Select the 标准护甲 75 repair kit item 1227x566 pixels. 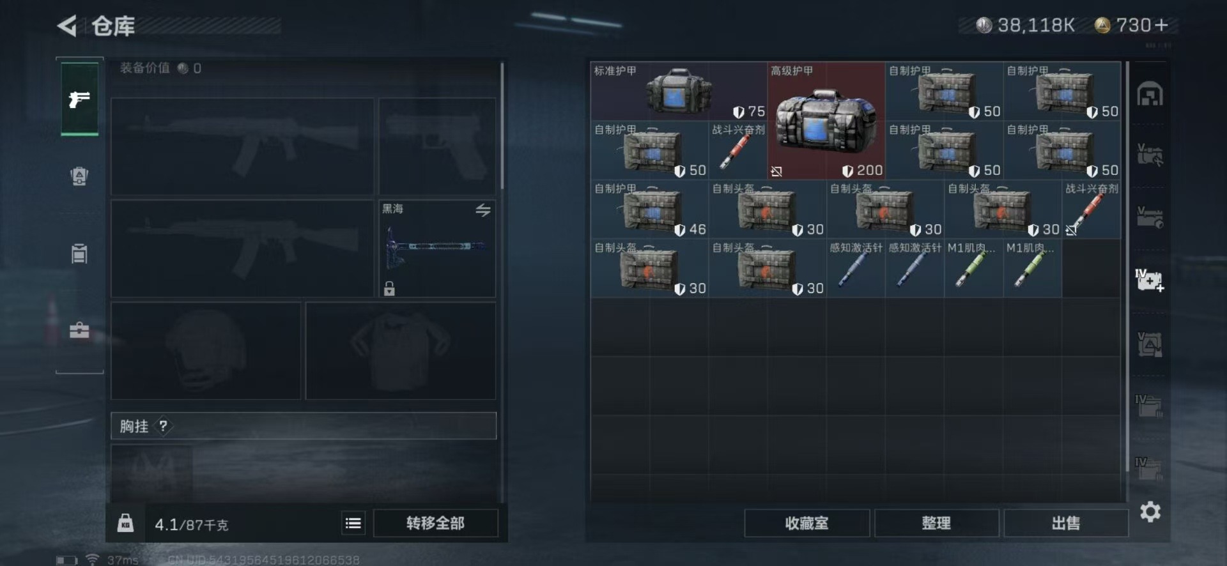679,91
